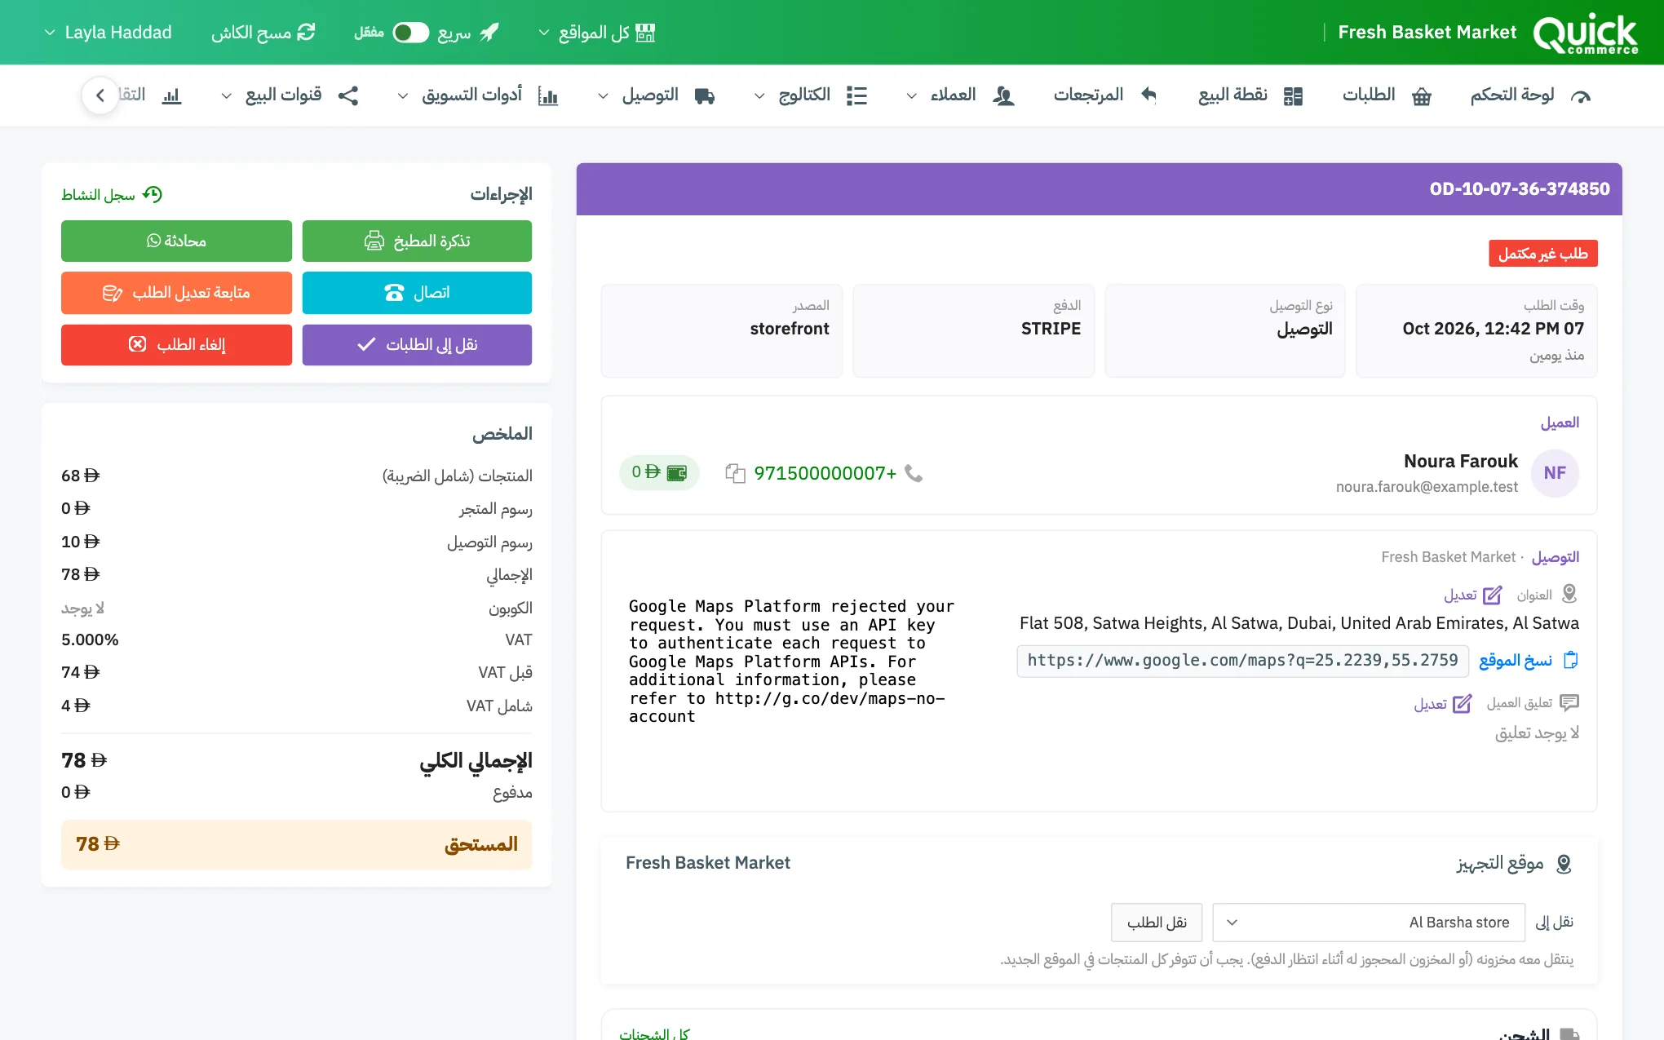Expand the الكتالوج catalog dropdown
The image size is (1664, 1040).
(x=810, y=95)
